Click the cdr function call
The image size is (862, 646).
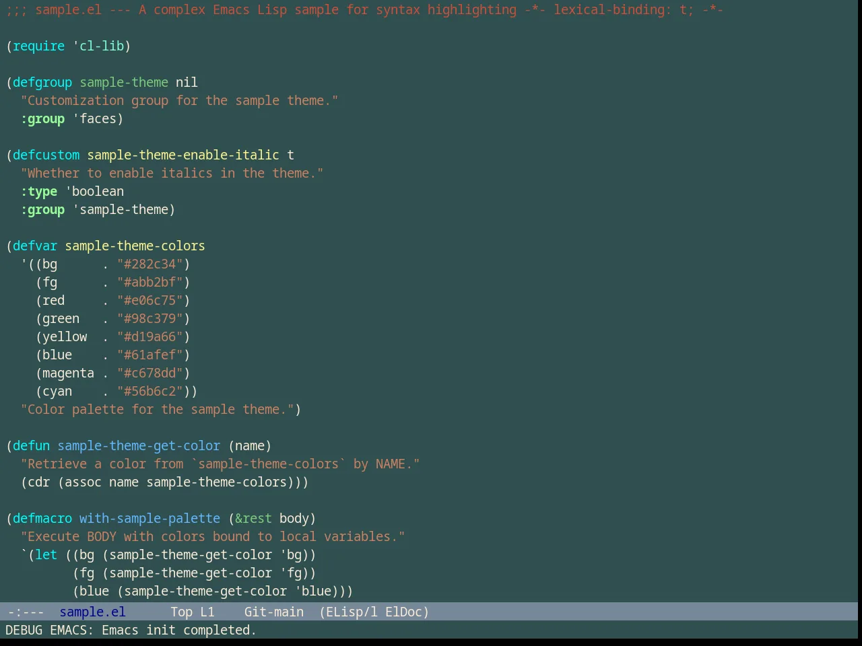pyautogui.click(x=38, y=482)
